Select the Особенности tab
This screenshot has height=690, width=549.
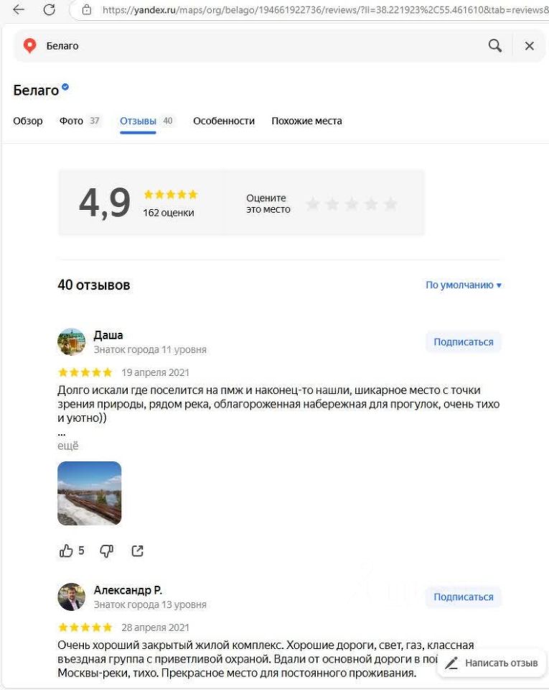tap(224, 121)
